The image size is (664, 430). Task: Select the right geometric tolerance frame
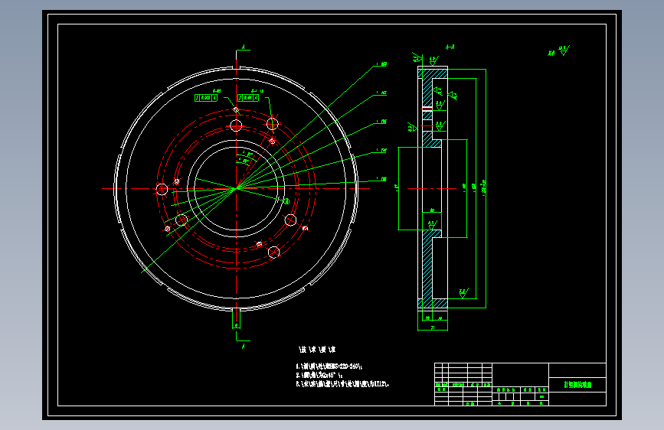tap(248, 98)
